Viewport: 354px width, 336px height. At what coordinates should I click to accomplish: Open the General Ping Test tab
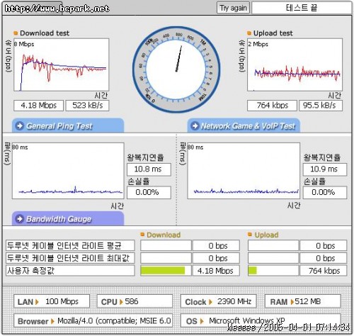68,125
